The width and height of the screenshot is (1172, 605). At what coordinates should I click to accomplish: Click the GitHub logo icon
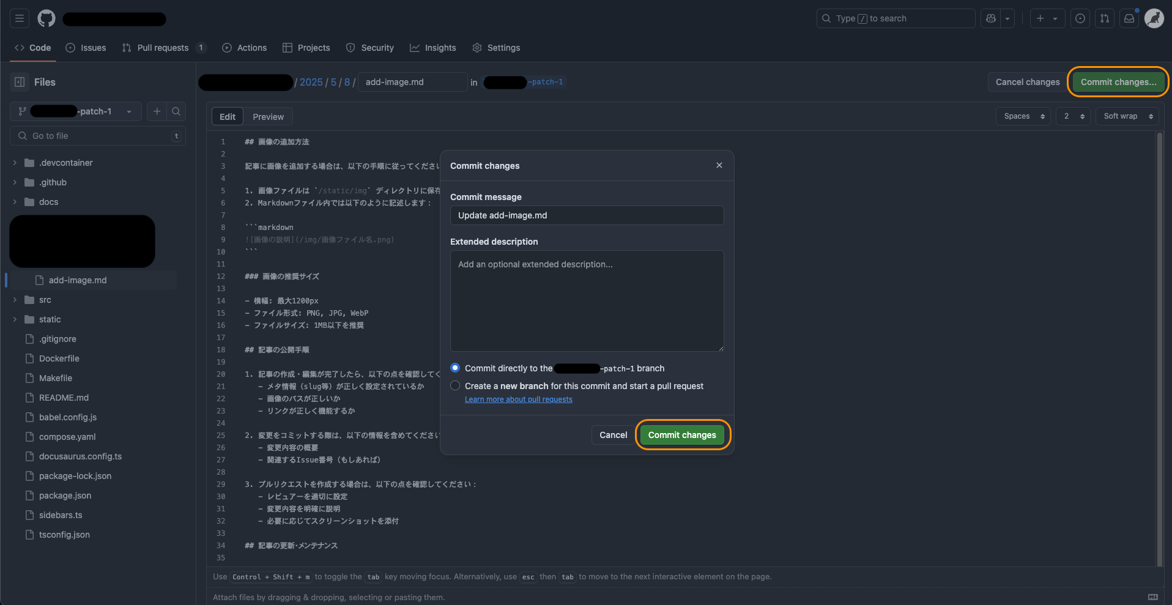pyautogui.click(x=46, y=18)
